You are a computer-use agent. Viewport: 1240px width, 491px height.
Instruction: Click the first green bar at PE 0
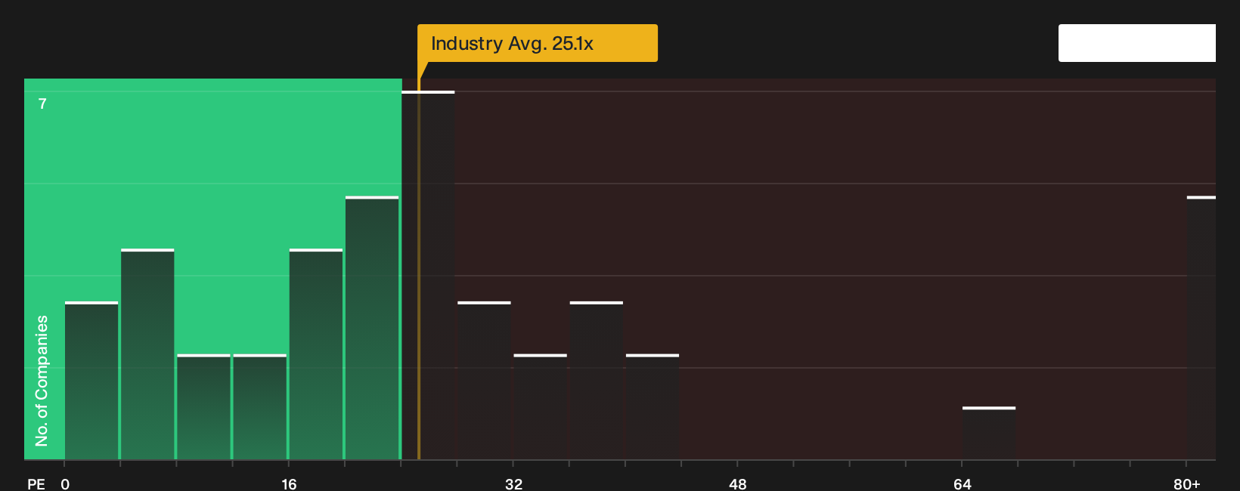[91, 380]
